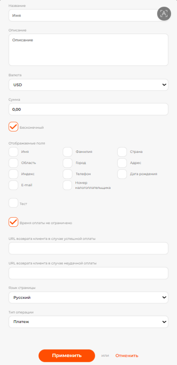The image size is (177, 365).
Task: Click into the Описание text area
Action: click(88, 50)
